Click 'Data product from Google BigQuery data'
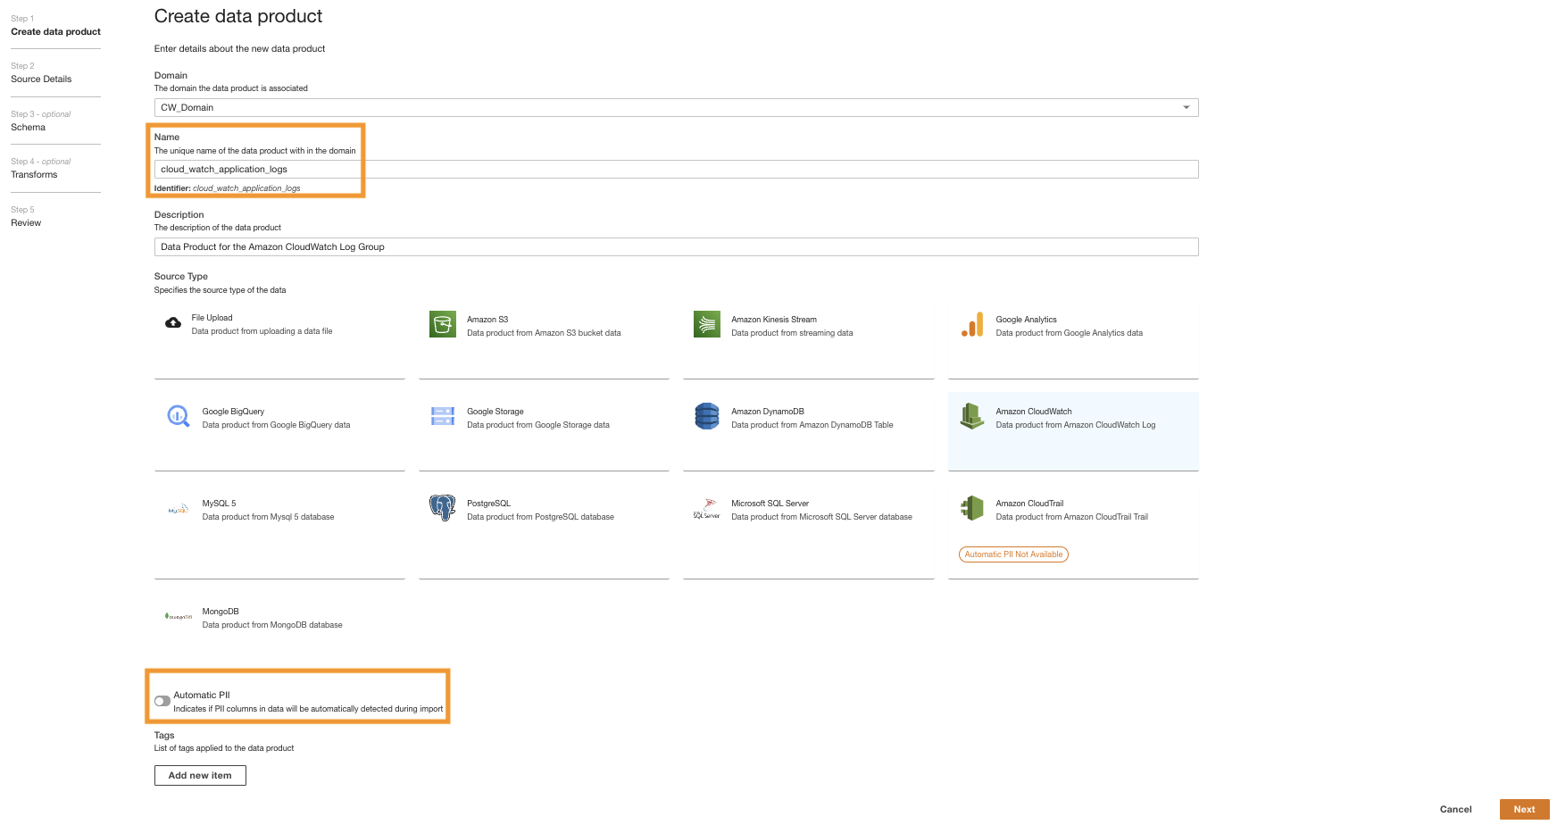The image size is (1557, 825). pyautogui.click(x=276, y=425)
